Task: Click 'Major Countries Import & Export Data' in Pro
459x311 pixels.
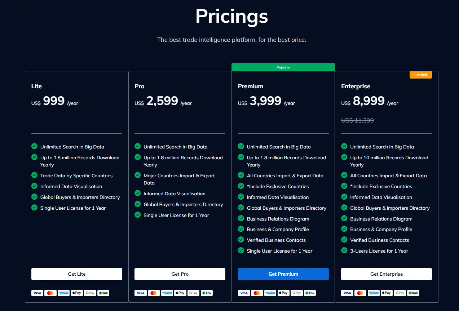Action: point(179,179)
